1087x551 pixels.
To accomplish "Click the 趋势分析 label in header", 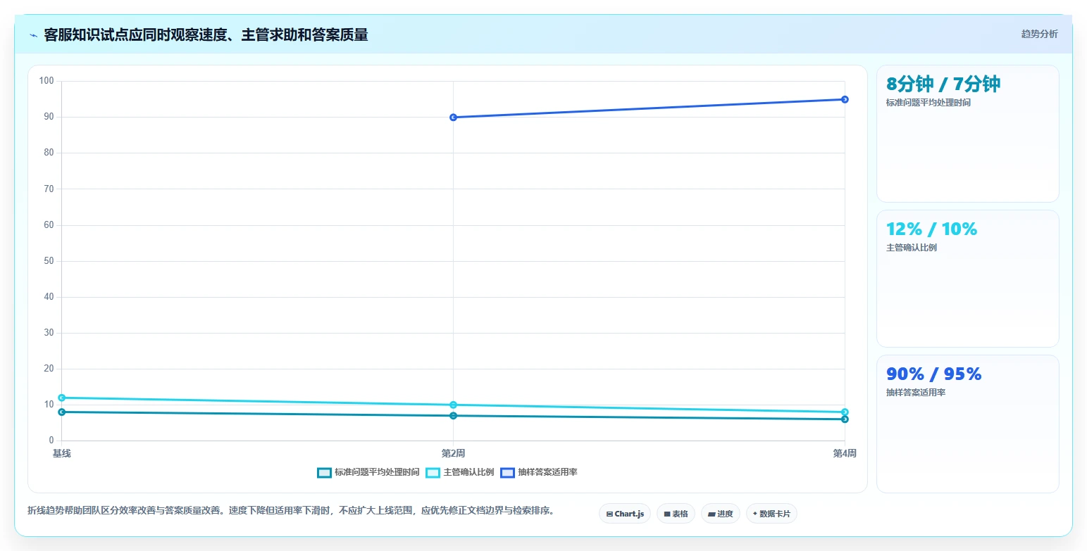I will pyautogui.click(x=1039, y=34).
